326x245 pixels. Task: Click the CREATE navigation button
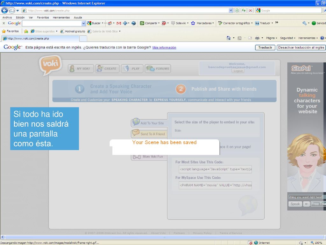point(107,69)
